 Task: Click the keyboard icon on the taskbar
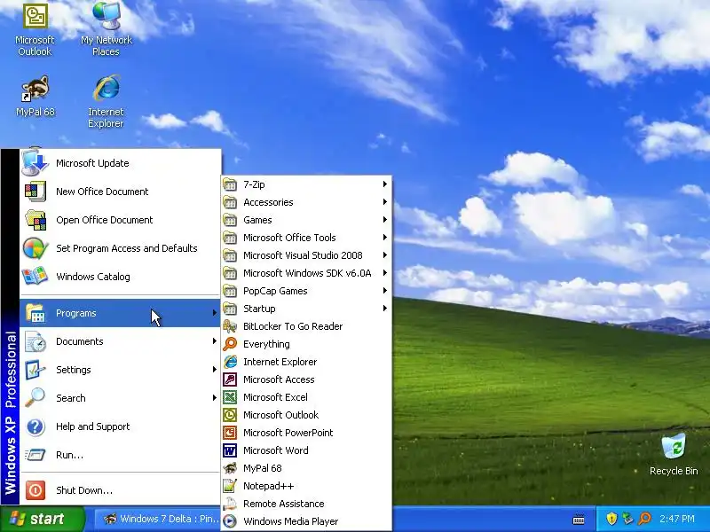579,520
